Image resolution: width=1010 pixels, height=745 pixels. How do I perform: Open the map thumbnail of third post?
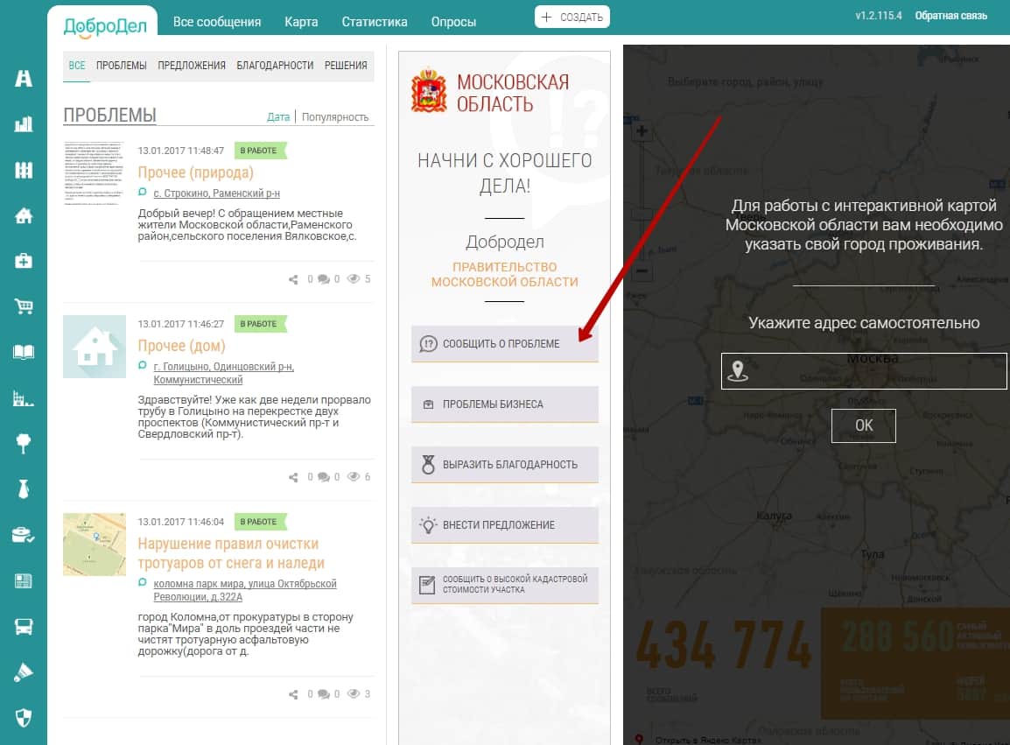94,545
